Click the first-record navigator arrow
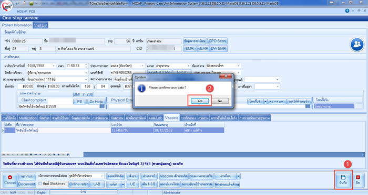The image size is (368, 195). click(4, 155)
